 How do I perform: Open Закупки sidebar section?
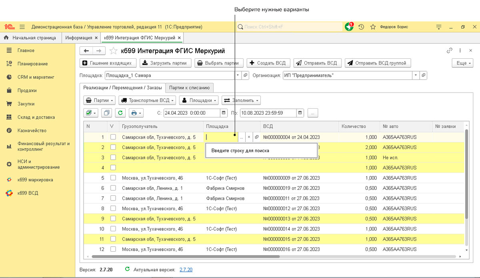[x=26, y=104]
